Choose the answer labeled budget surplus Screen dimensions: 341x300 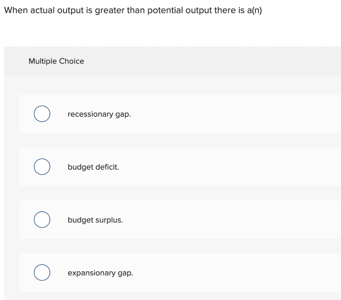tap(95, 220)
